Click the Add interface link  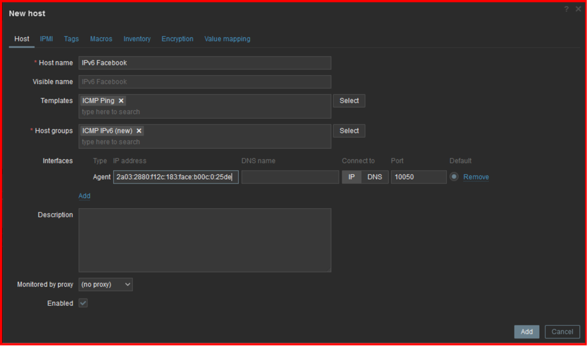tap(84, 196)
